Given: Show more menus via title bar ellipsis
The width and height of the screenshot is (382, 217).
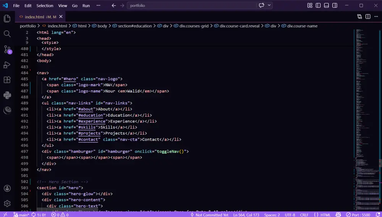Looking at the screenshot, I should click(98, 5).
